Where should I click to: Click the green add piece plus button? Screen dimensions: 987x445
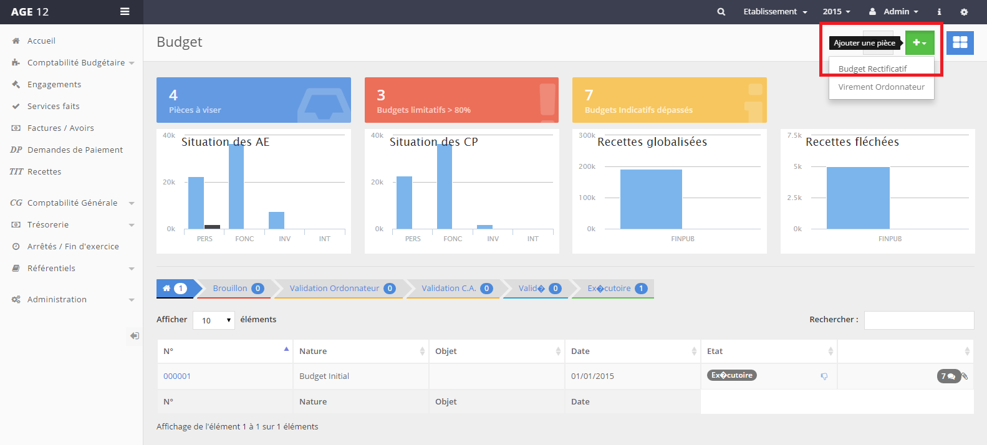919,42
